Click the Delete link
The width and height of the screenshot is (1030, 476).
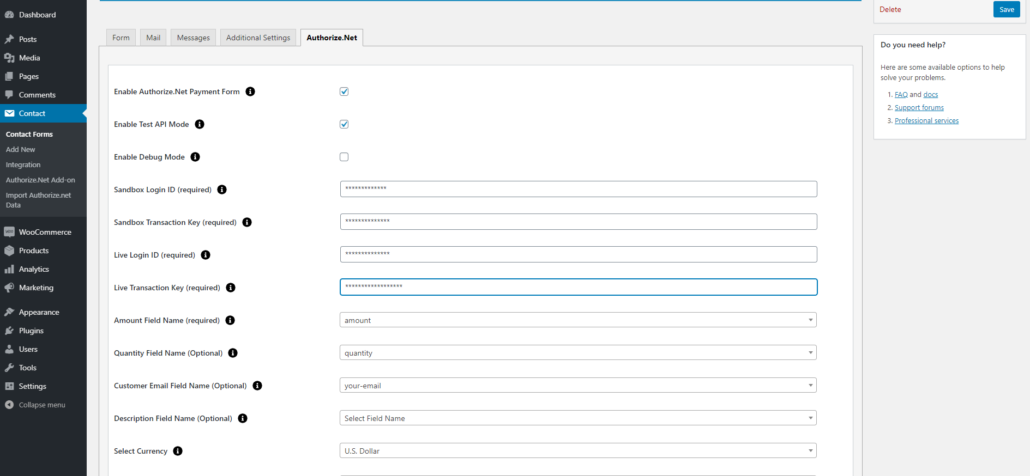pos(890,9)
